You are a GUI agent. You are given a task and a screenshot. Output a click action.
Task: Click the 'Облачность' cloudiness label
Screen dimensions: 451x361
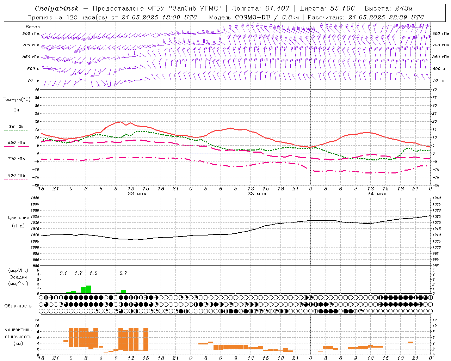click(18, 306)
